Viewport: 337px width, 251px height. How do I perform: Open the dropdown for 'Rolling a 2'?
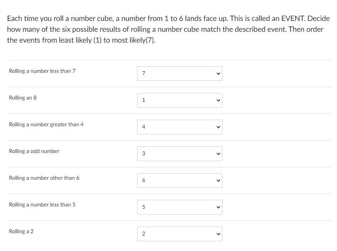click(x=179, y=234)
